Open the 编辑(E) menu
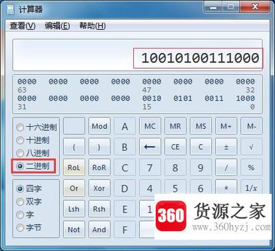 [x=57, y=26]
